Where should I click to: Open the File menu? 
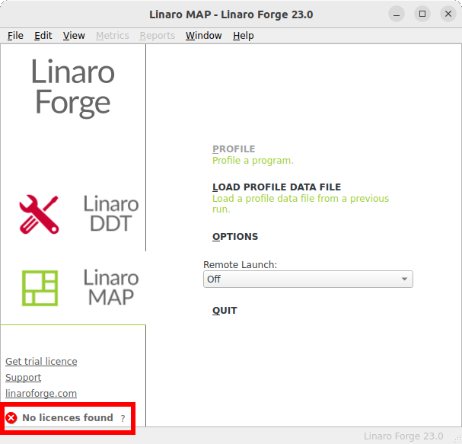pos(15,36)
